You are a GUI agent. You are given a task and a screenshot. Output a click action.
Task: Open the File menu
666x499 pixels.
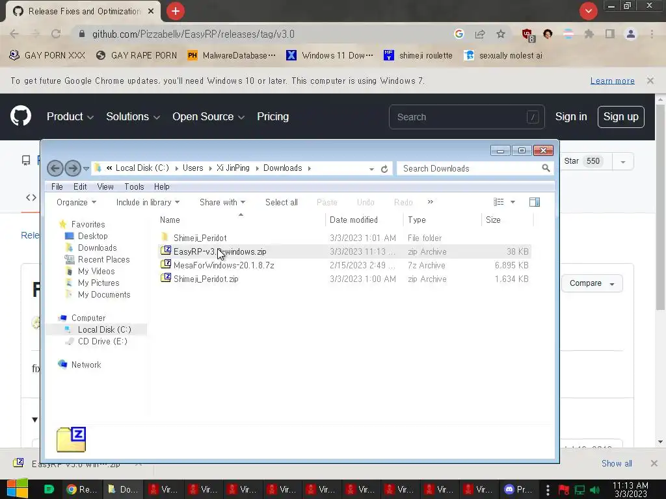pos(57,186)
